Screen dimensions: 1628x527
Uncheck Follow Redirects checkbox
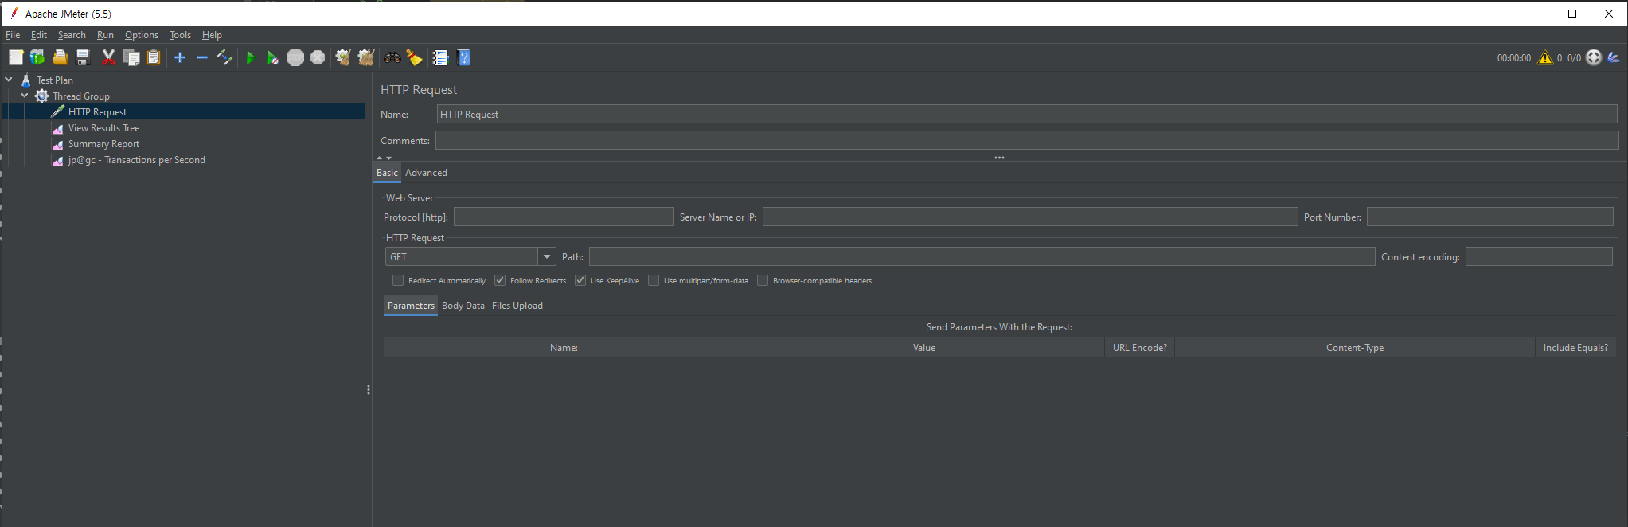[x=500, y=280]
